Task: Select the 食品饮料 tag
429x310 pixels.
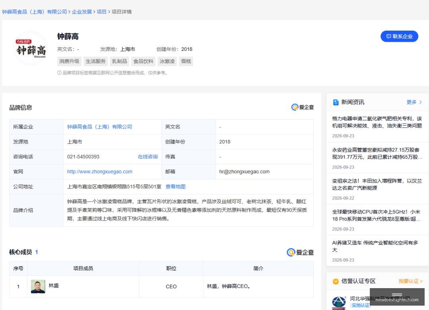Action: [x=143, y=61]
